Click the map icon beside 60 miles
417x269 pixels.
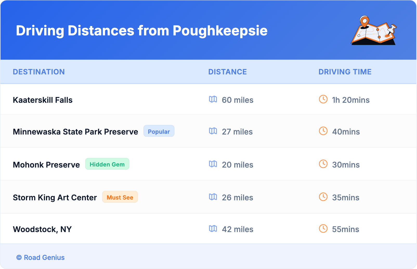[213, 99]
